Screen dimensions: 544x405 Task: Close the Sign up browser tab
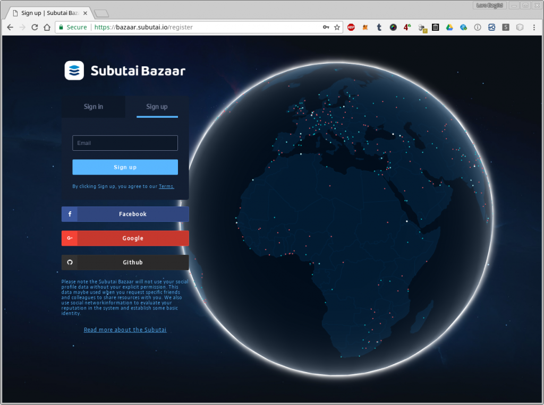pos(86,13)
